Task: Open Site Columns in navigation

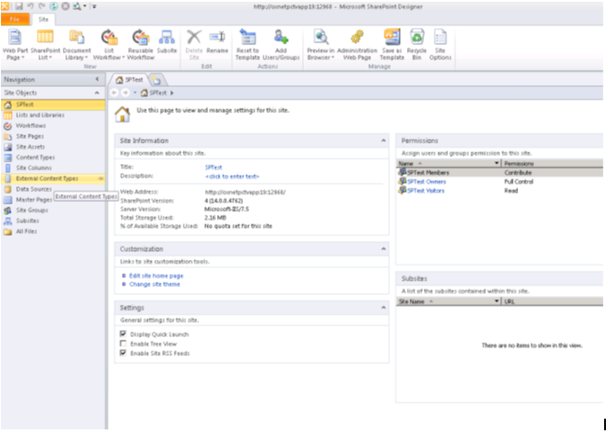Action: [x=53, y=168]
